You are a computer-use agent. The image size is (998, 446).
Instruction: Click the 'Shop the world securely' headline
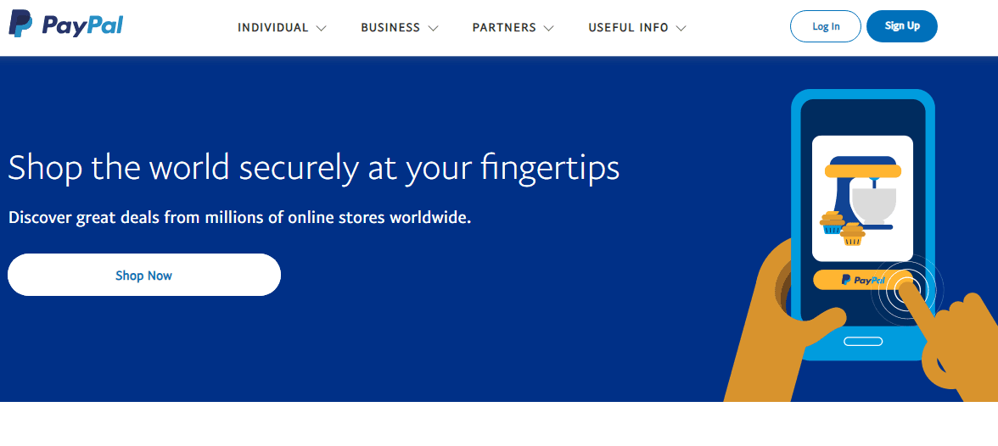314,168
